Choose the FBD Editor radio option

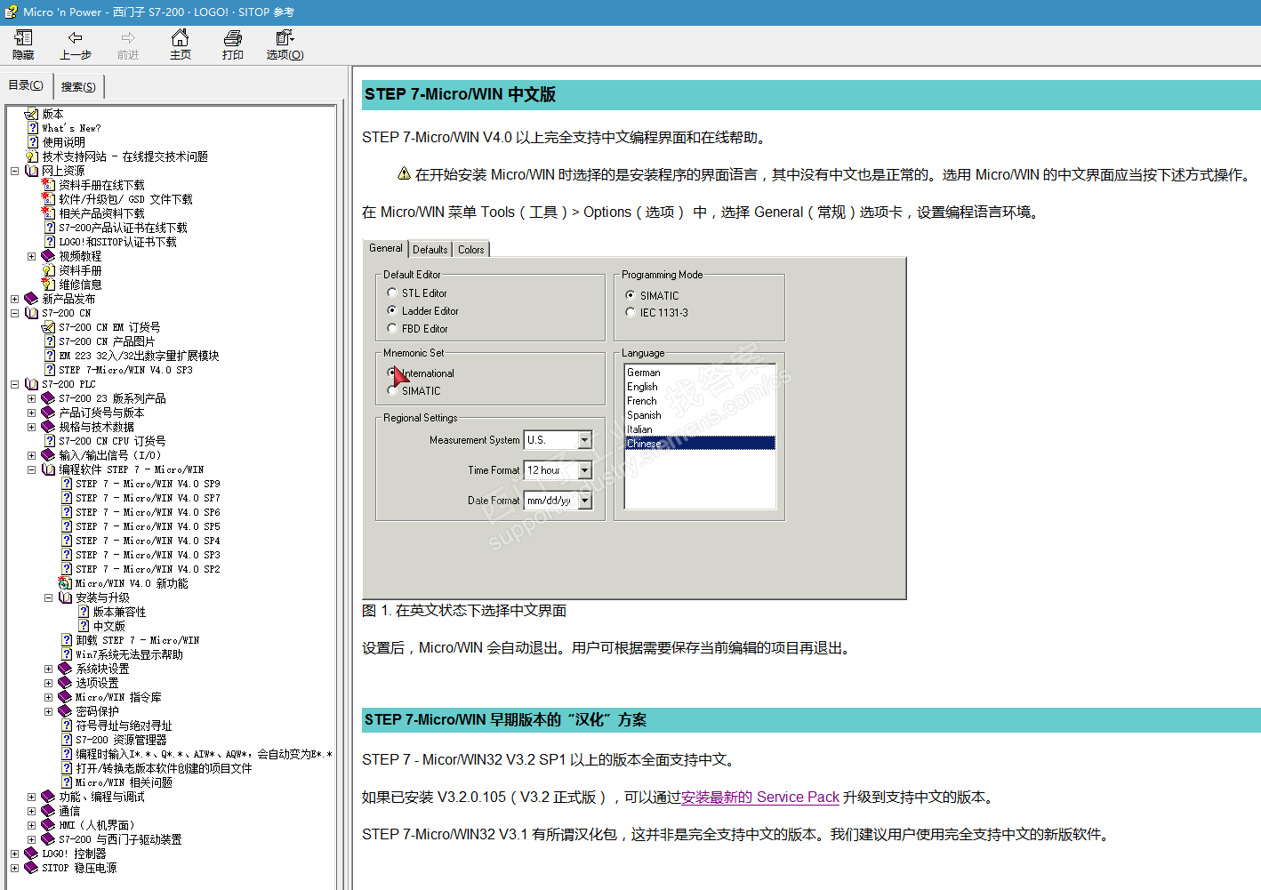(392, 328)
